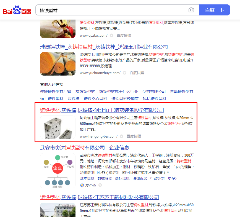Click the 百度一下 search button

pos(215,10)
